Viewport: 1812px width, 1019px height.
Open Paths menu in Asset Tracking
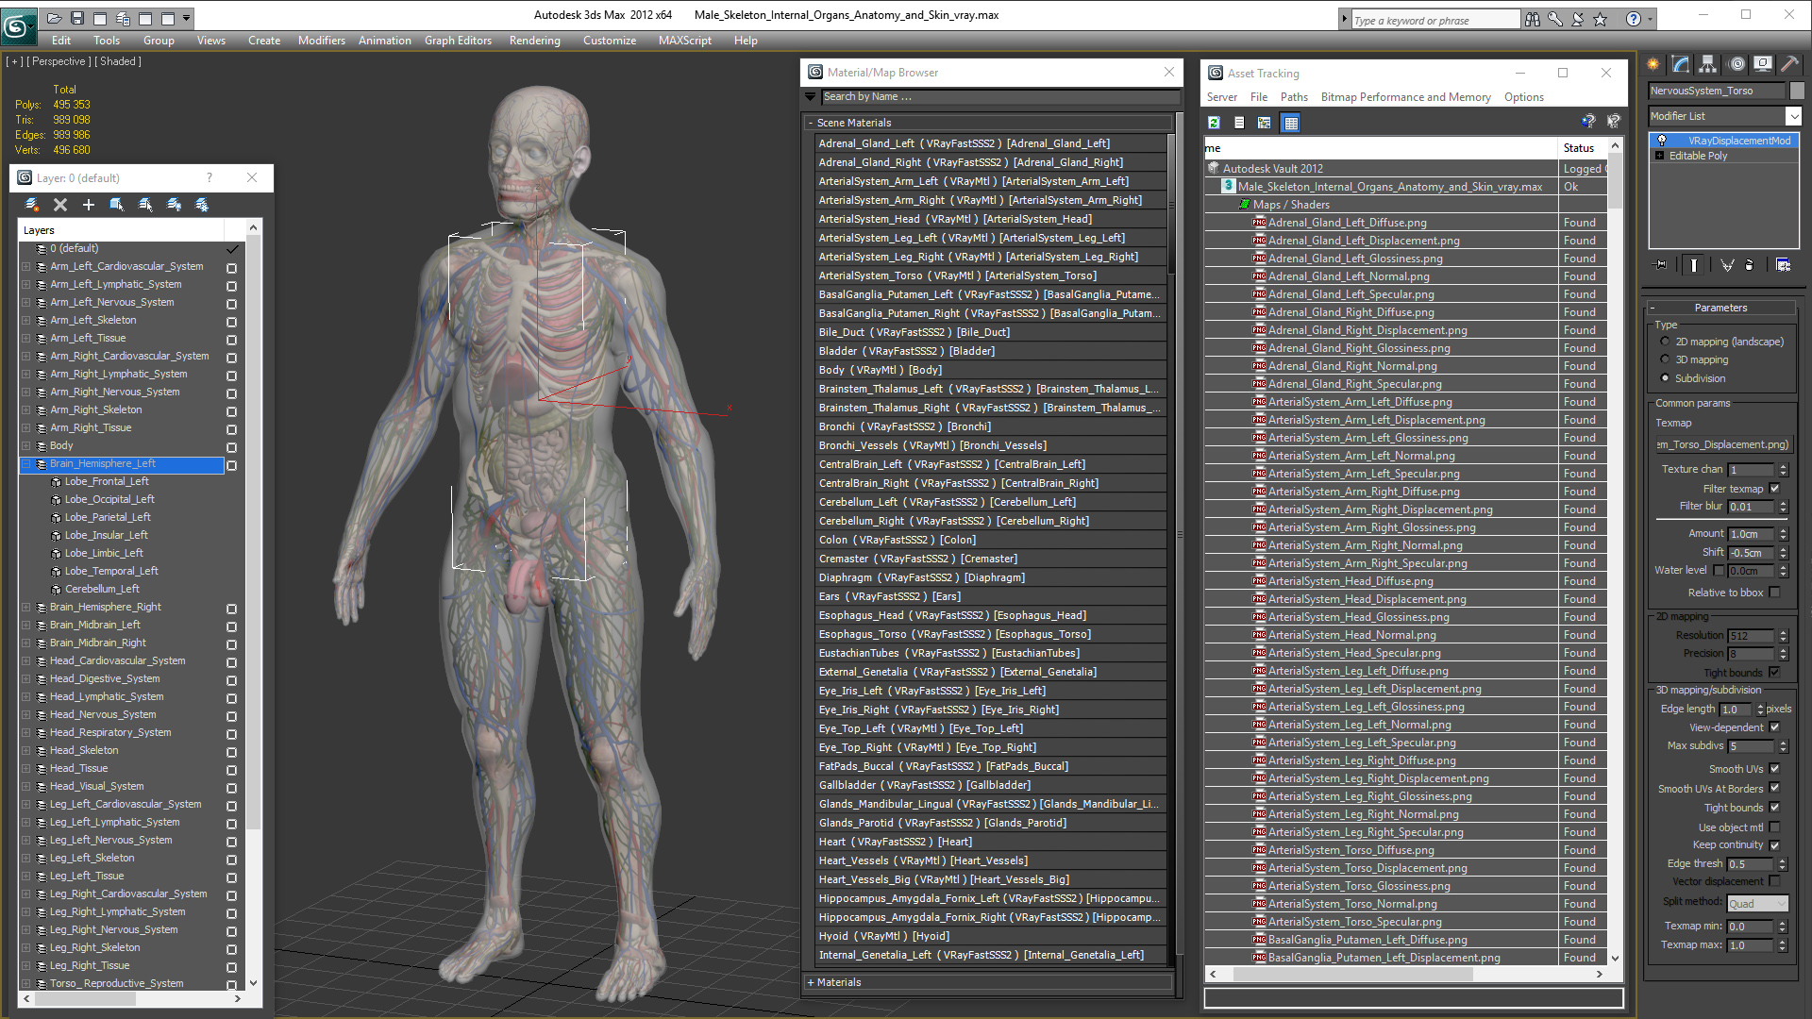(x=1294, y=97)
